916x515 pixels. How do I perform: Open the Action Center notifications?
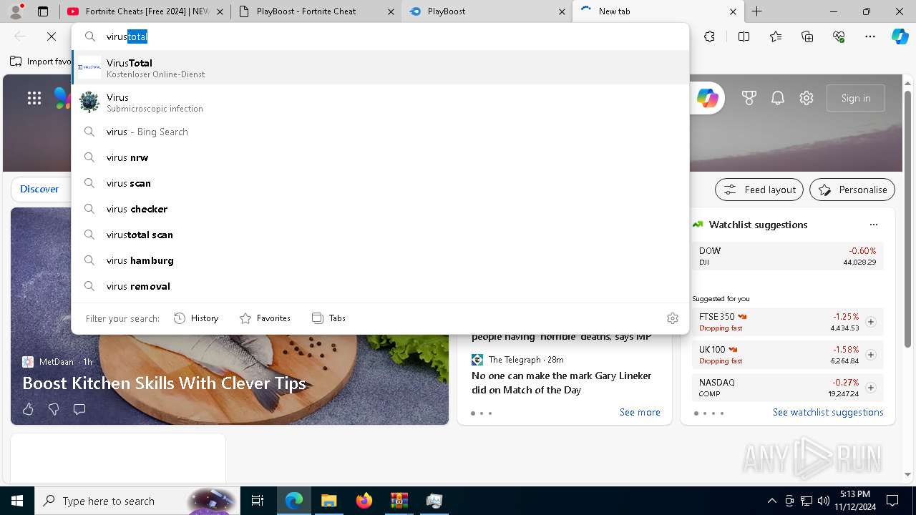[892, 501]
